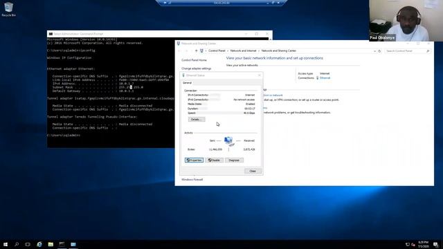The image size is (443, 249).
Task: Open the Ethernet connection link
Action: coord(325,78)
